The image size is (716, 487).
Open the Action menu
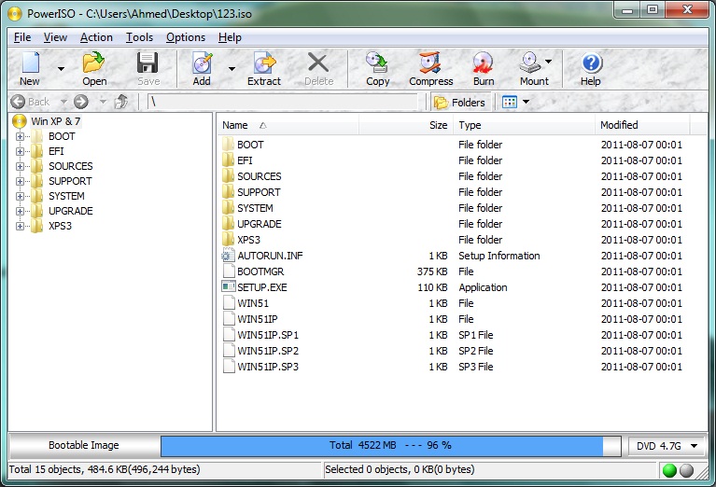(96, 37)
